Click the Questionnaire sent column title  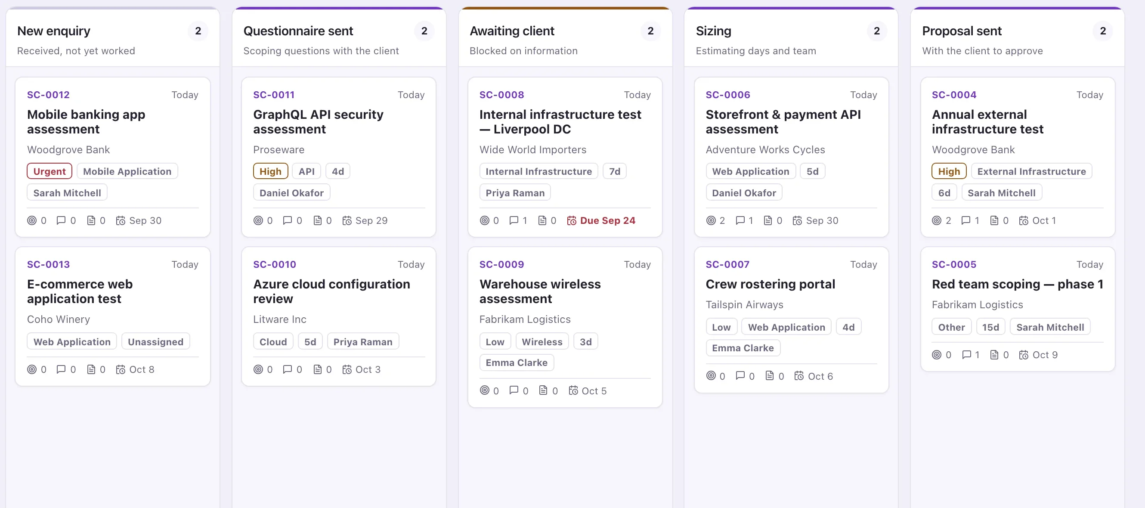pyautogui.click(x=298, y=31)
